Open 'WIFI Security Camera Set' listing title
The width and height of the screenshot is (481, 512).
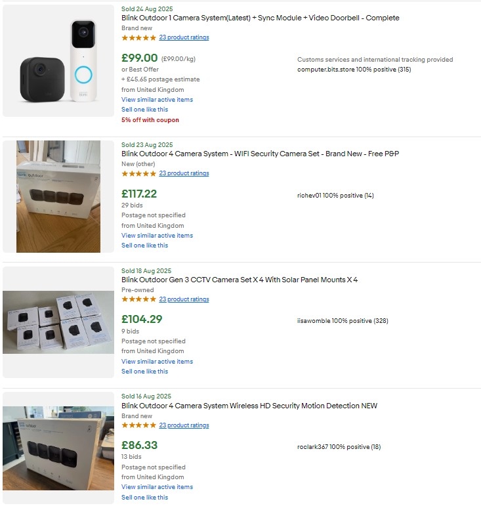click(x=260, y=154)
